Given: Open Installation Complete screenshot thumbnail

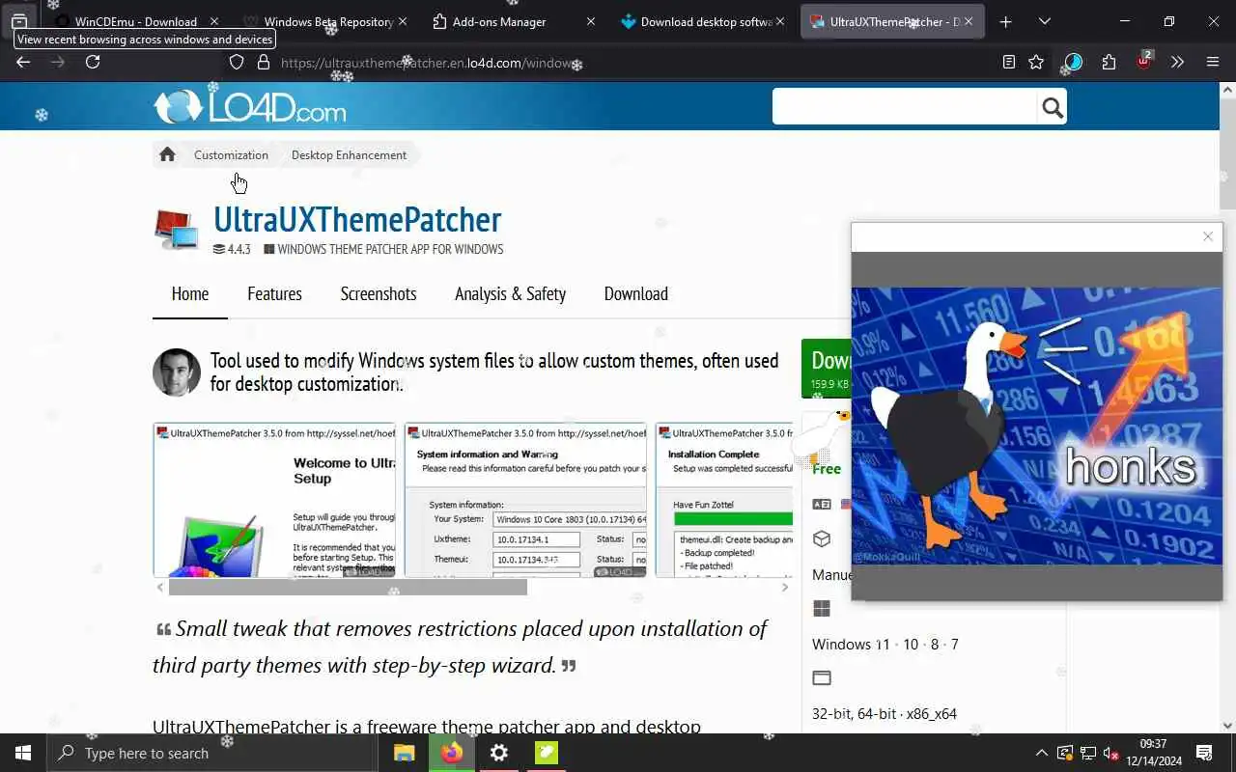Looking at the screenshot, I should pos(724,500).
